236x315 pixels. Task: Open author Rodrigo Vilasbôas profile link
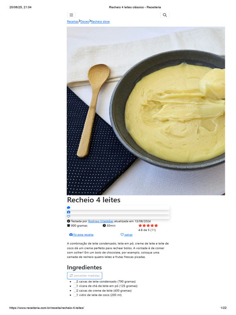(x=101, y=221)
